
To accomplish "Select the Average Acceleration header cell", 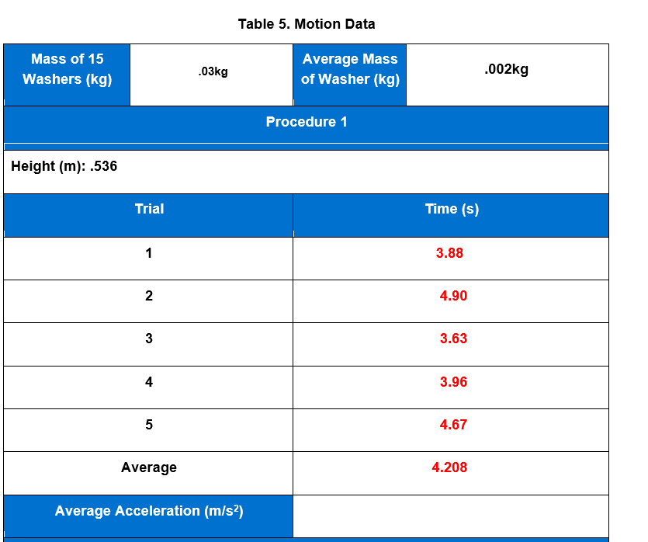I will (x=147, y=511).
